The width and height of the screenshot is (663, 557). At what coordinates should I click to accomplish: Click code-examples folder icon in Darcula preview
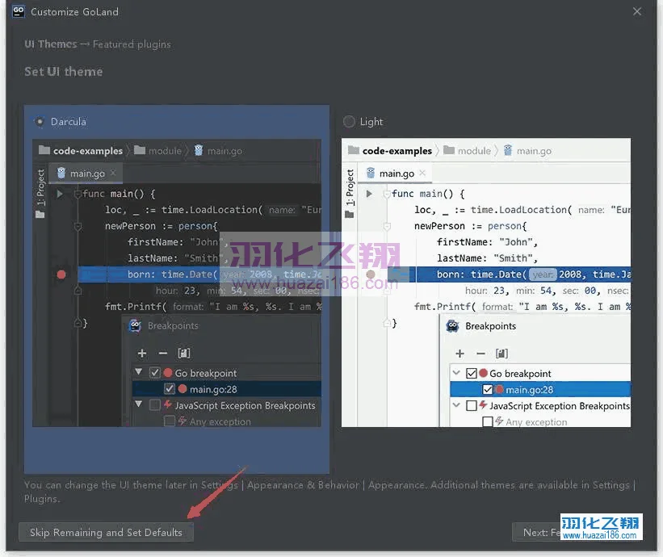pyautogui.click(x=44, y=150)
